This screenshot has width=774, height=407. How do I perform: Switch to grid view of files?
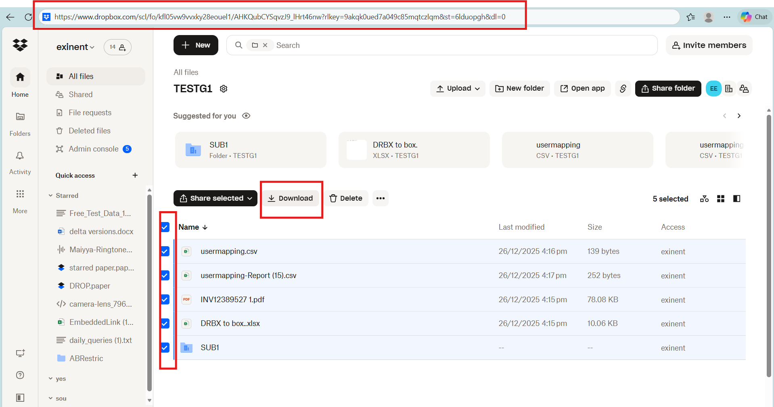tap(720, 198)
